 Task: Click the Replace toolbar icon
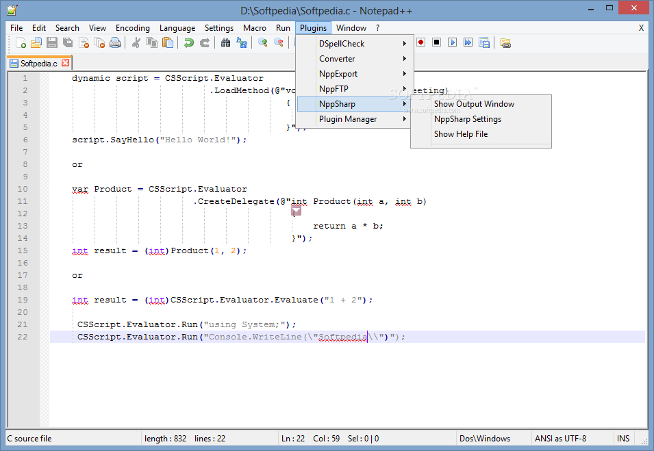click(x=242, y=42)
